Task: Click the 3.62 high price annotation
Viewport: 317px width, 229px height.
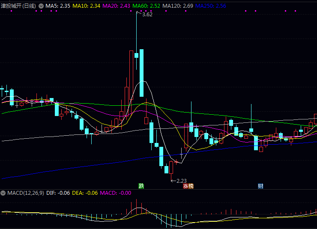Action: 147,15
